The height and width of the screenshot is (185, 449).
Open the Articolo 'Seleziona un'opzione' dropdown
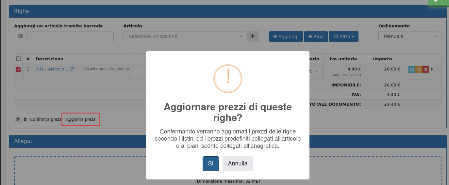click(x=185, y=37)
